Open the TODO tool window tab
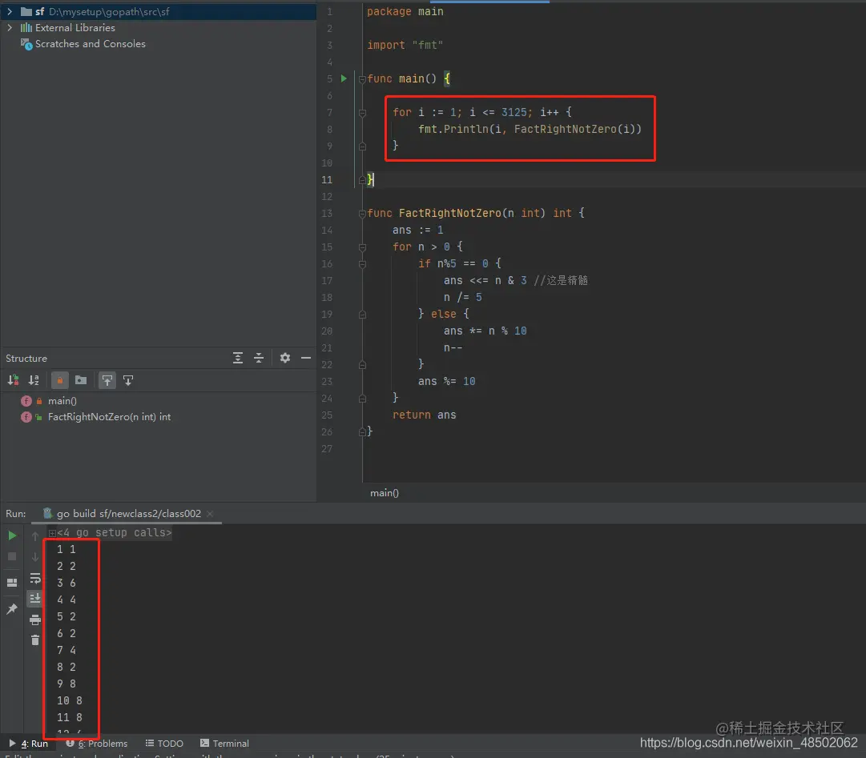Viewport: 866px width, 758px height. click(x=164, y=743)
